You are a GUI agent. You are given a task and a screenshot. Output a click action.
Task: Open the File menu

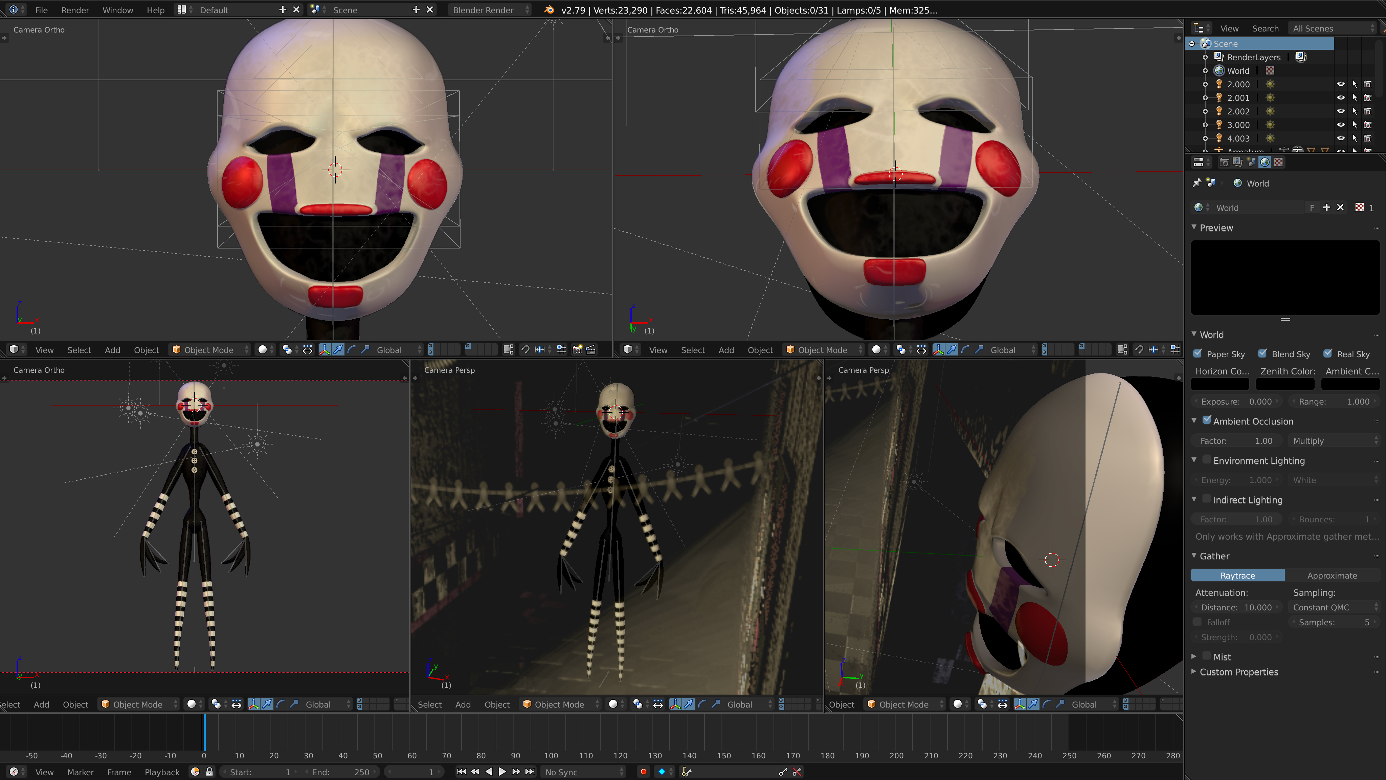click(41, 10)
